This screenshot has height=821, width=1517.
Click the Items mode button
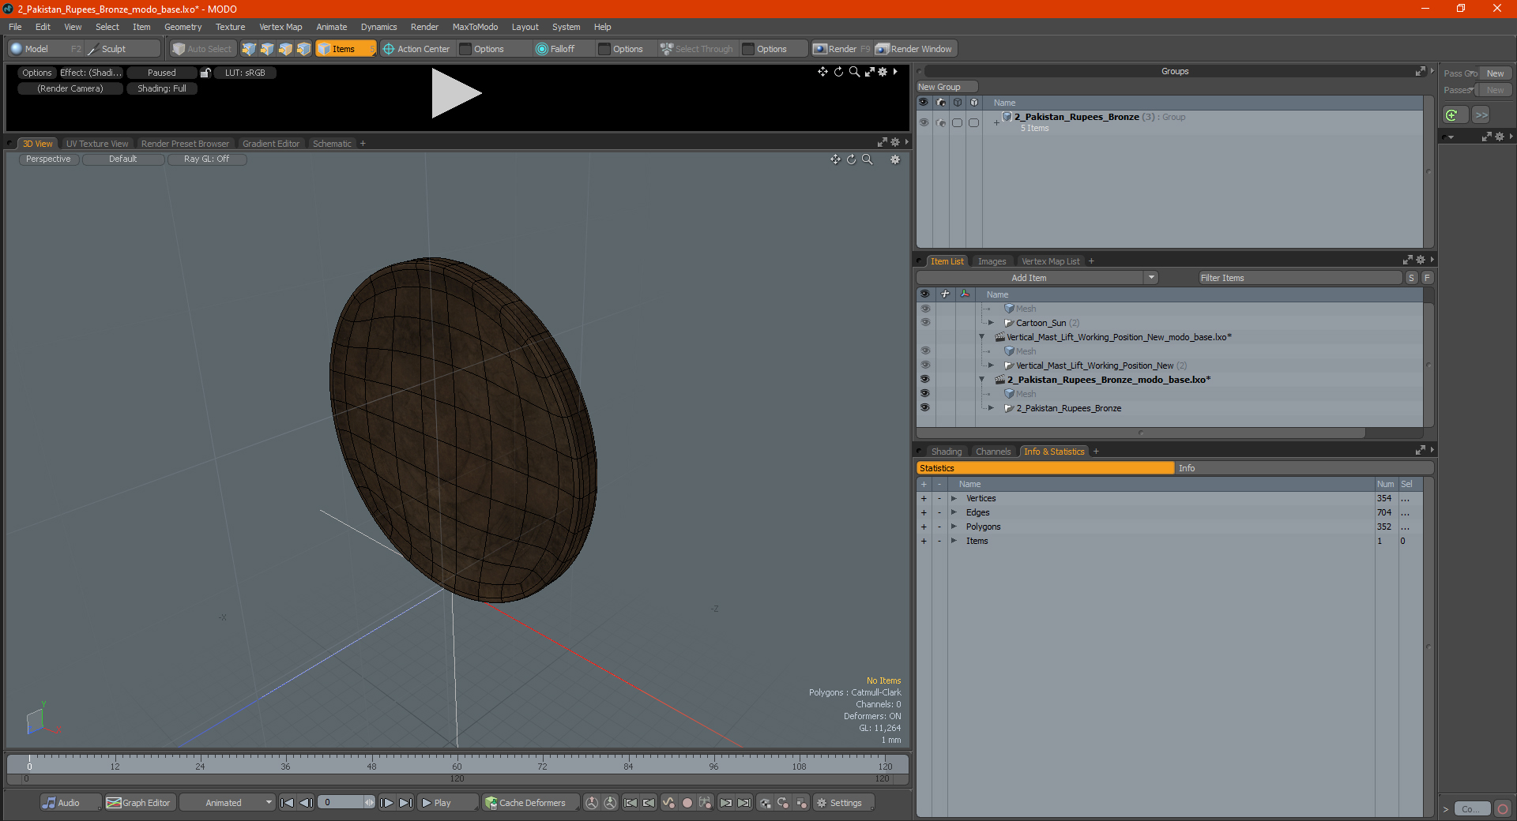coord(346,49)
